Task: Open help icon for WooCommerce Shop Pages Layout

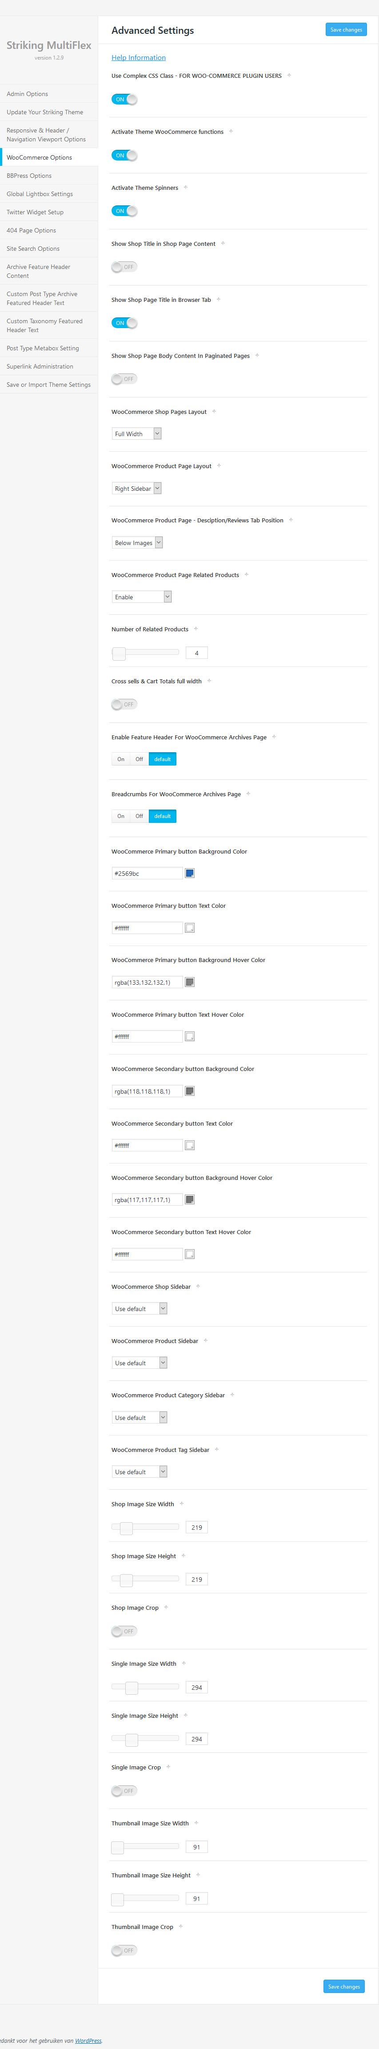Action: pyautogui.click(x=214, y=412)
